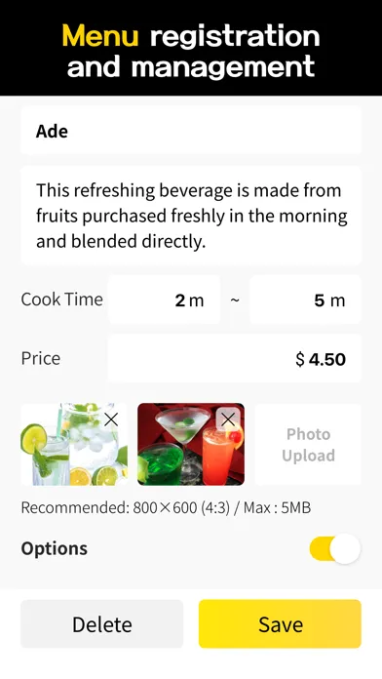Screen dimensions: 382x679
Task: Toggle the Options switch off
Action: pos(335,548)
